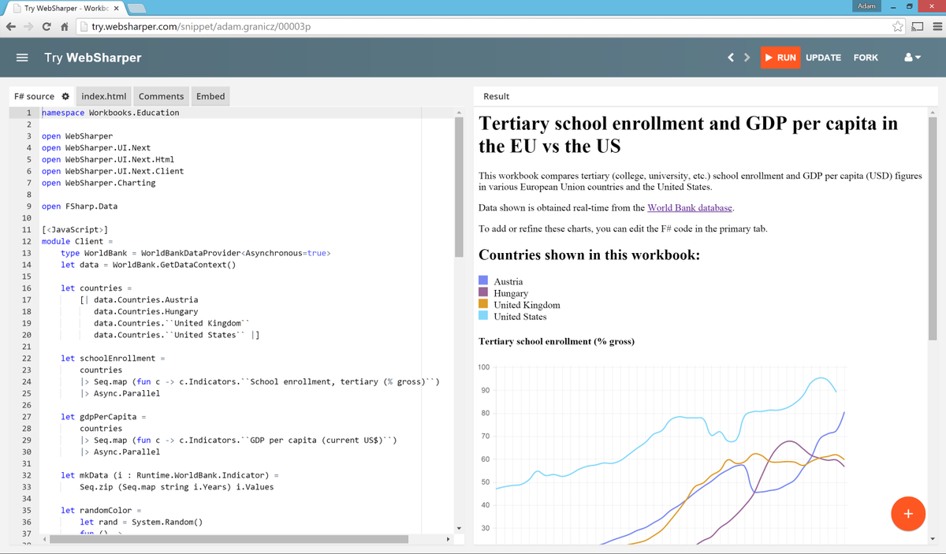Click 'open FSharp.Data' code line
Image resolution: width=946 pixels, height=554 pixels.
tap(79, 206)
